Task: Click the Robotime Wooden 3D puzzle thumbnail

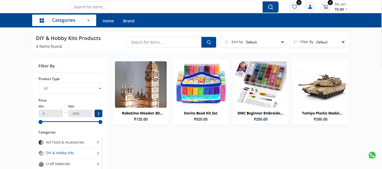Action: (141, 84)
